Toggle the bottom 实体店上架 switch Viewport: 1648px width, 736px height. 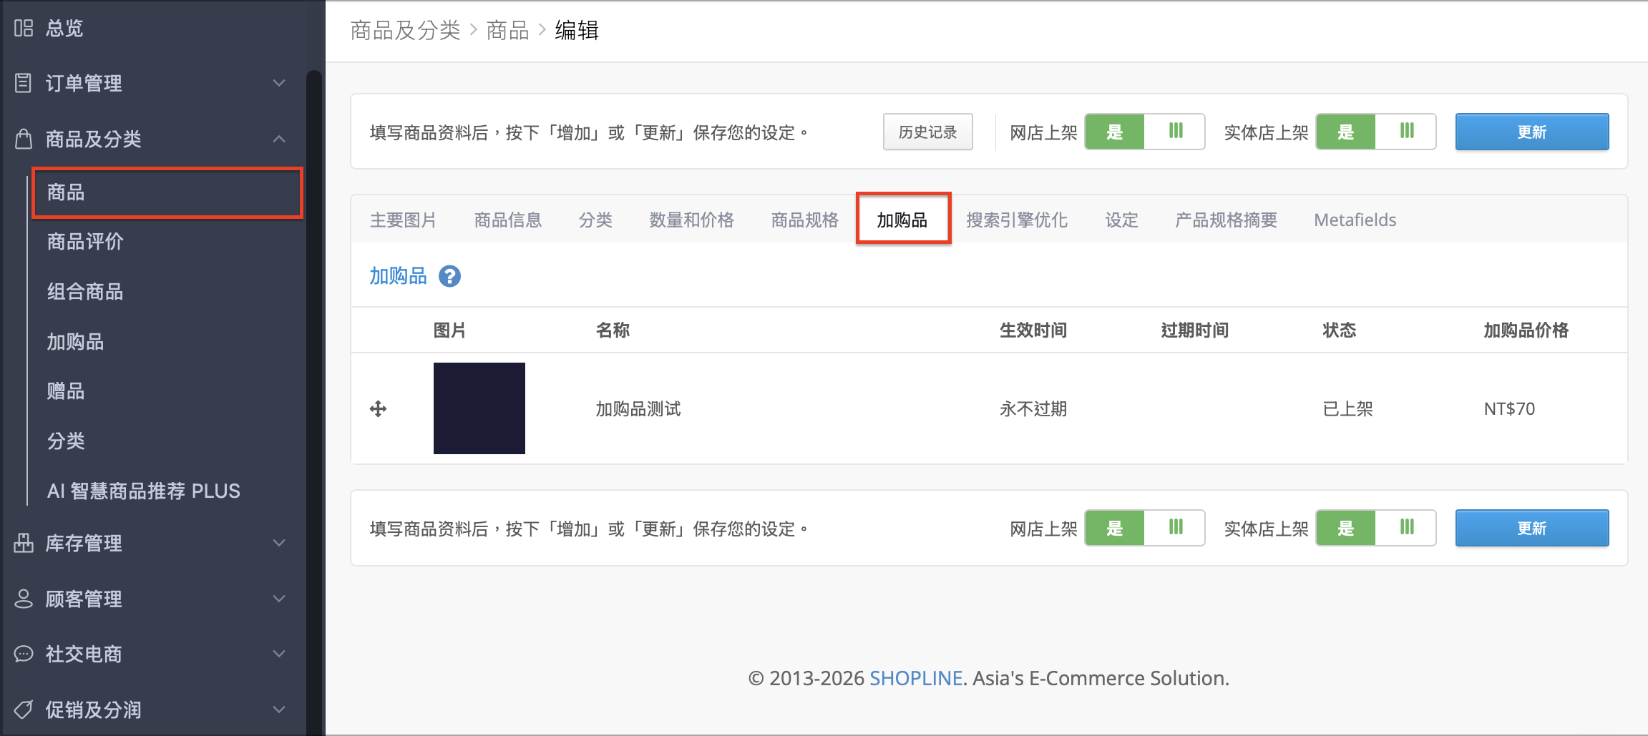click(1375, 528)
